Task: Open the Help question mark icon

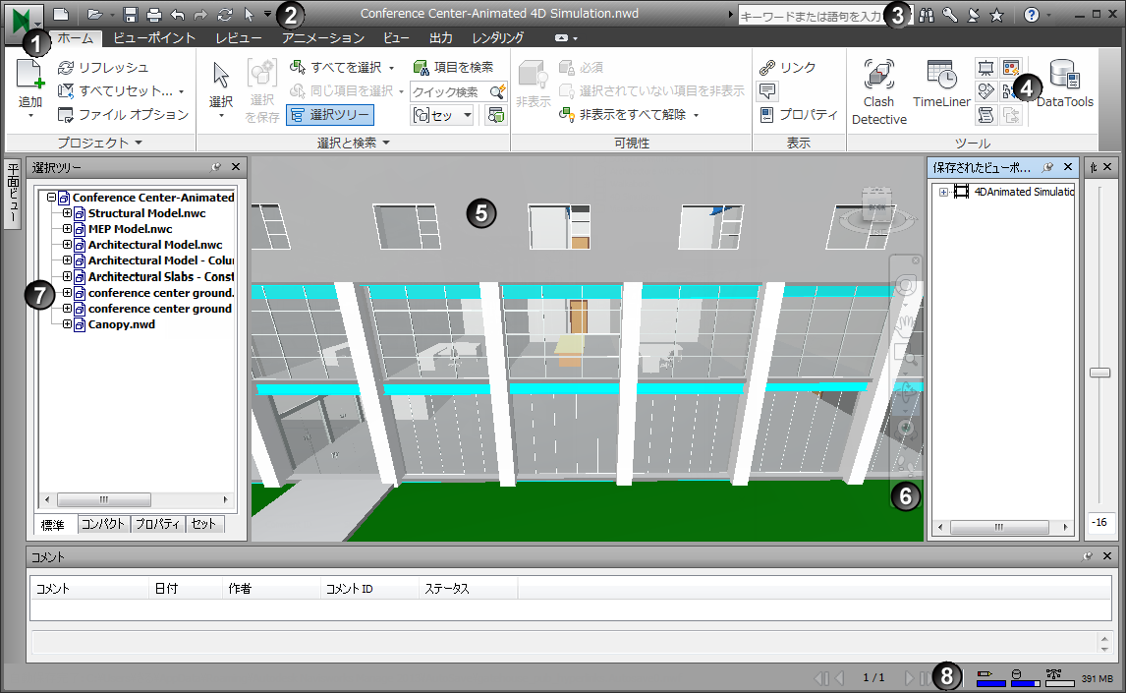Action: coord(1032,15)
